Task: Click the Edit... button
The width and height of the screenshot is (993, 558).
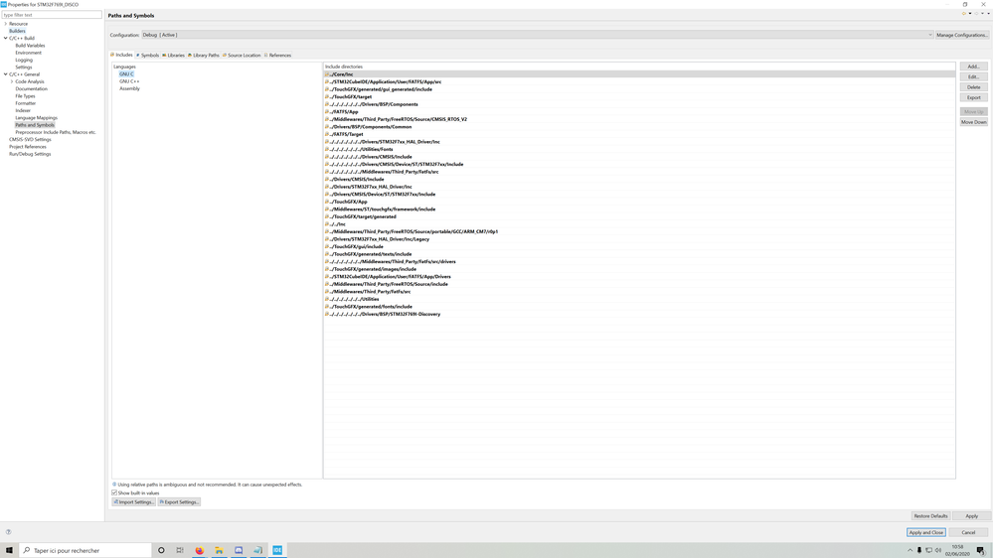Action: pyautogui.click(x=973, y=76)
